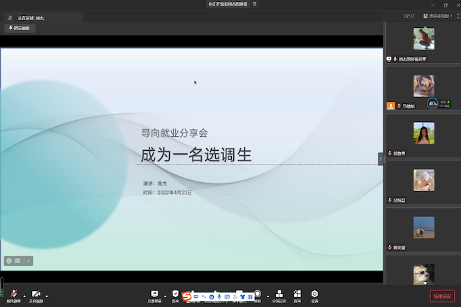Open the Apps (应用) icon
461x307 pixels.
coord(298,295)
